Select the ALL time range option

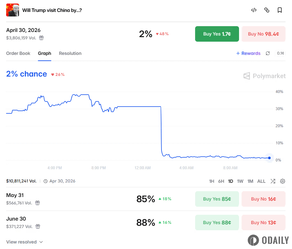point(261,181)
